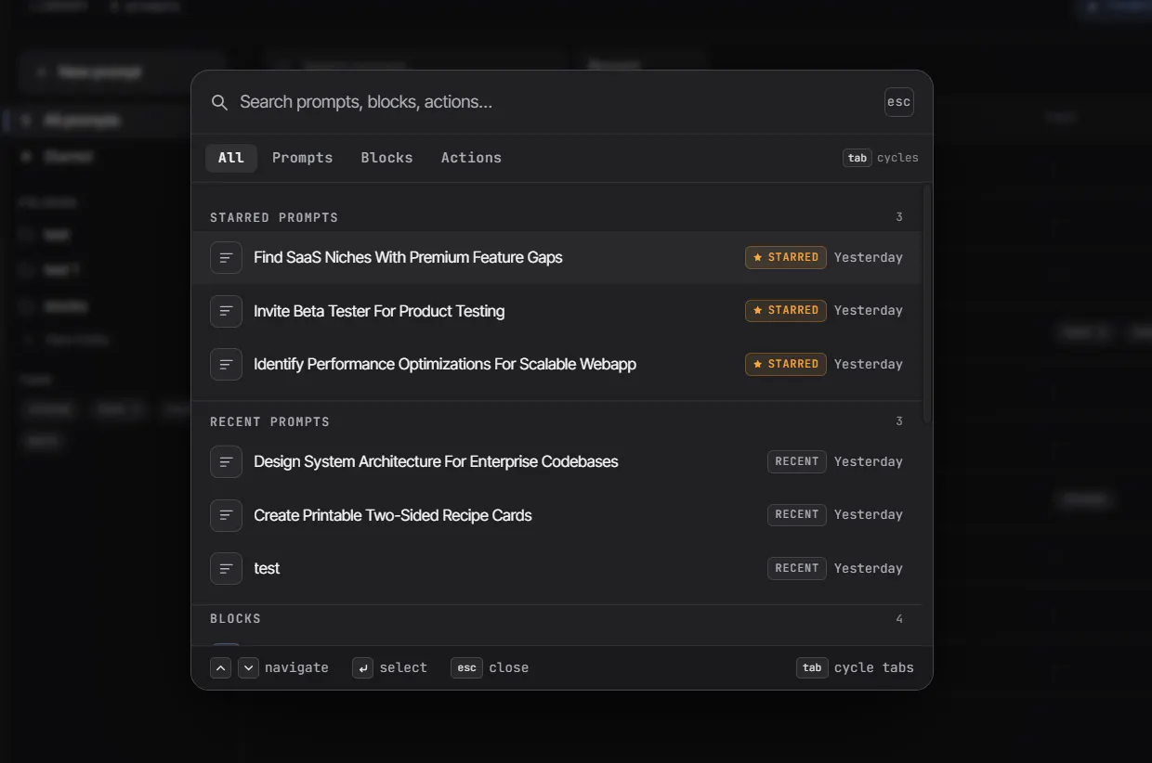Click the STARRED PROMPTS section header
The width and height of the screenshot is (1152, 763).
pos(274,217)
